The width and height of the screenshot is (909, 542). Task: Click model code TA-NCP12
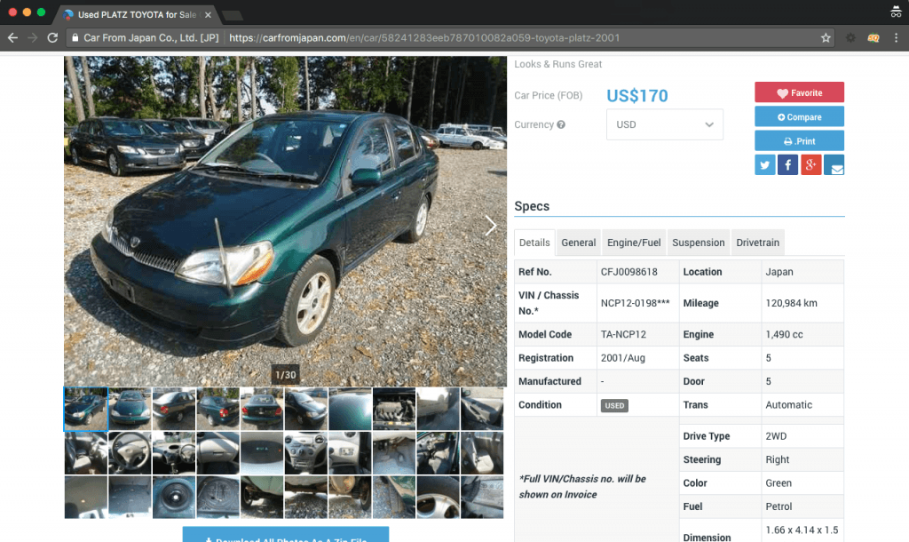tap(623, 334)
